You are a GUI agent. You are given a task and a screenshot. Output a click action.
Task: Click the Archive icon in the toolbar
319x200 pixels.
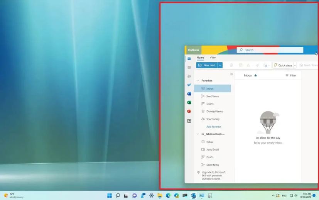[241, 65]
